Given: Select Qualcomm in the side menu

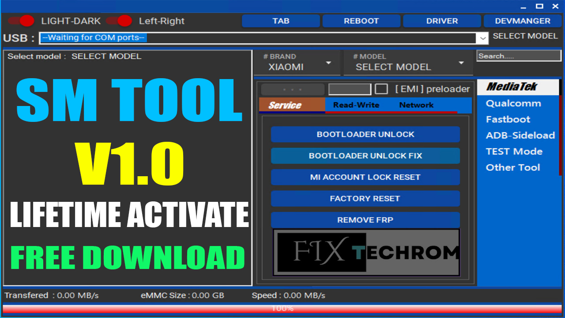Looking at the screenshot, I should pos(513,103).
